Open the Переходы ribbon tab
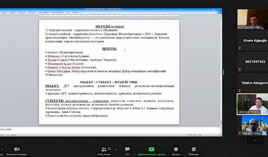This screenshot has height=157, width=268. click(x=22, y=13)
